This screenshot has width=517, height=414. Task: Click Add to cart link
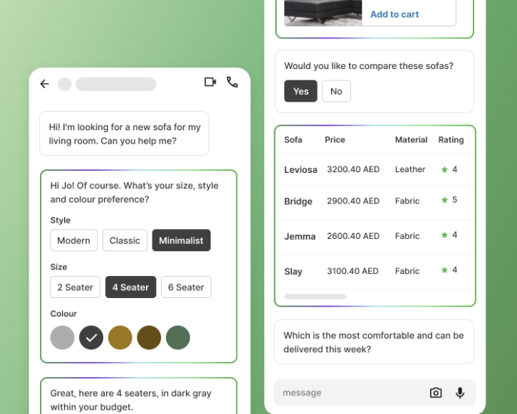click(395, 14)
